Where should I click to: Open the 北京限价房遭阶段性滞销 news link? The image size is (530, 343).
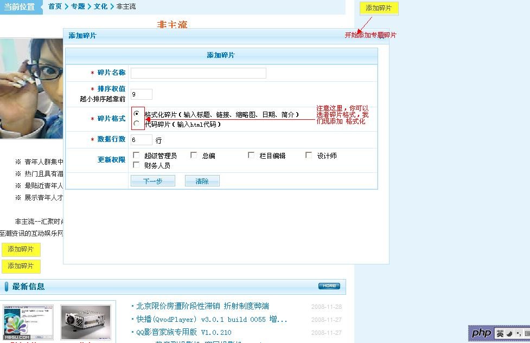tap(202, 306)
